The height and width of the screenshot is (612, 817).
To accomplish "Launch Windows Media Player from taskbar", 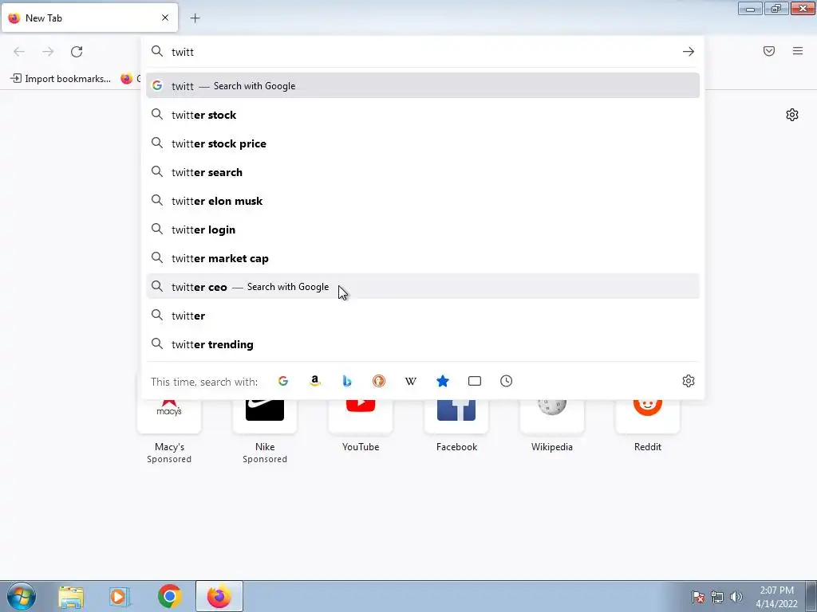I will click(120, 596).
